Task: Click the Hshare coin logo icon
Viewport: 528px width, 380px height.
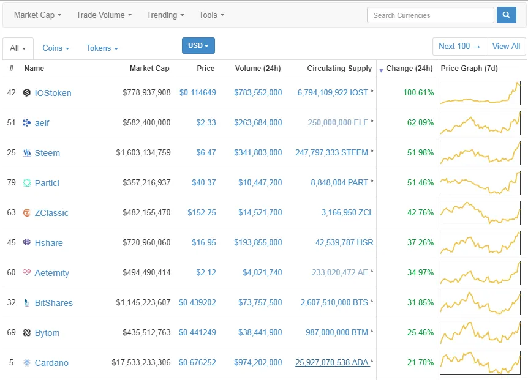Action: click(27, 242)
